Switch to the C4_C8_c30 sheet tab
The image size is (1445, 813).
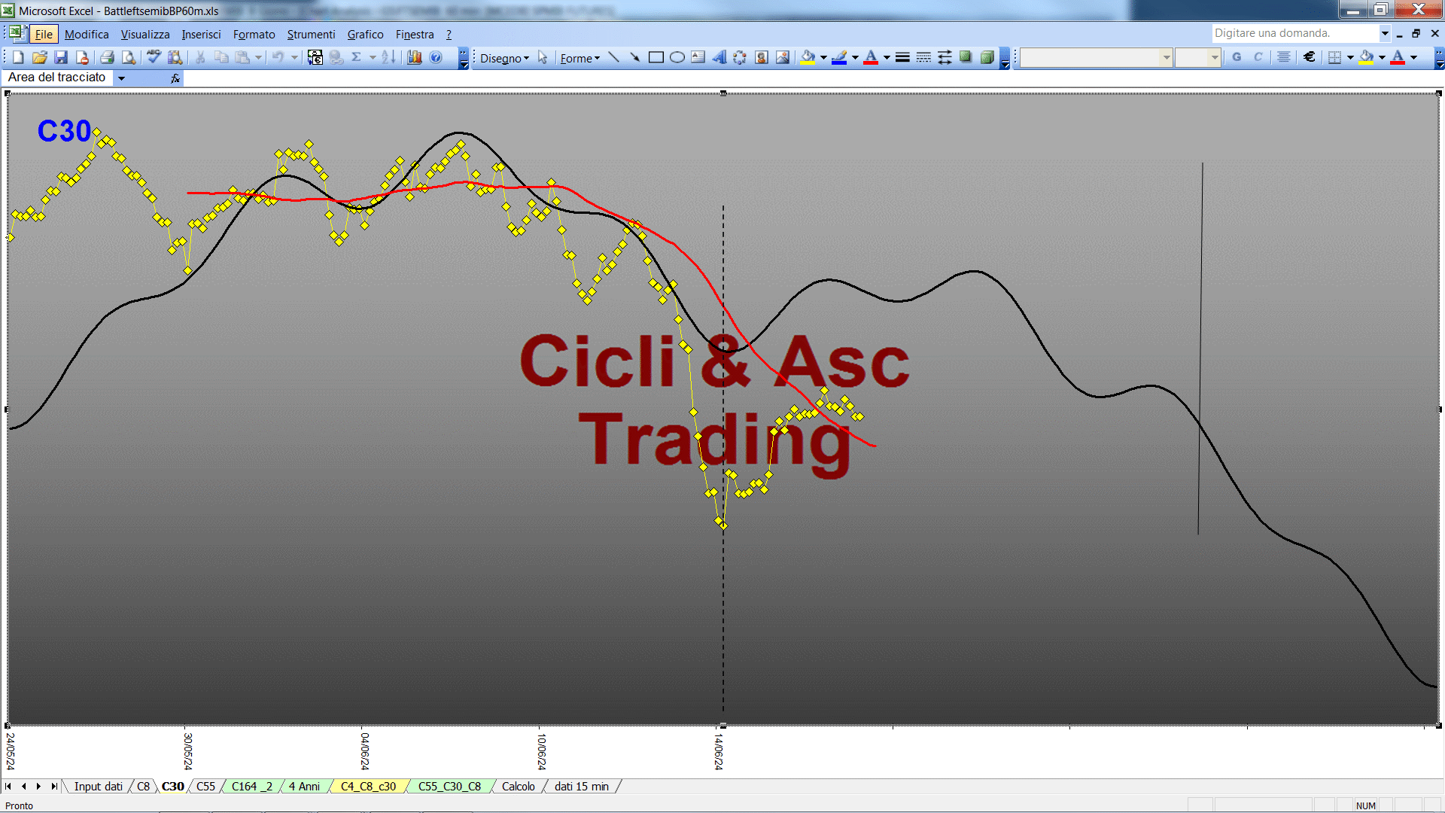[x=368, y=787]
